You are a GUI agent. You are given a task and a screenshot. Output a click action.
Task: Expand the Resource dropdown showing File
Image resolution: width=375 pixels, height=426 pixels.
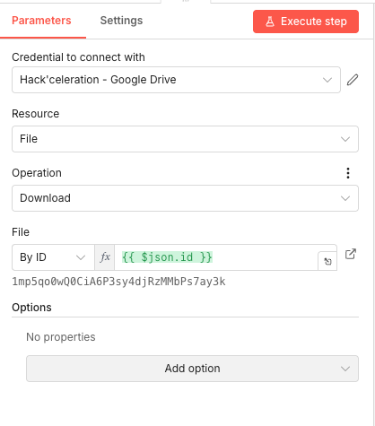(185, 139)
